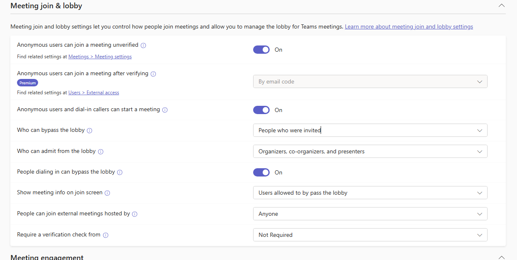Image resolution: width=517 pixels, height=260 pixels.
Task: Click the Meeting join & lobby heading
Action: (x=46, y=6)
